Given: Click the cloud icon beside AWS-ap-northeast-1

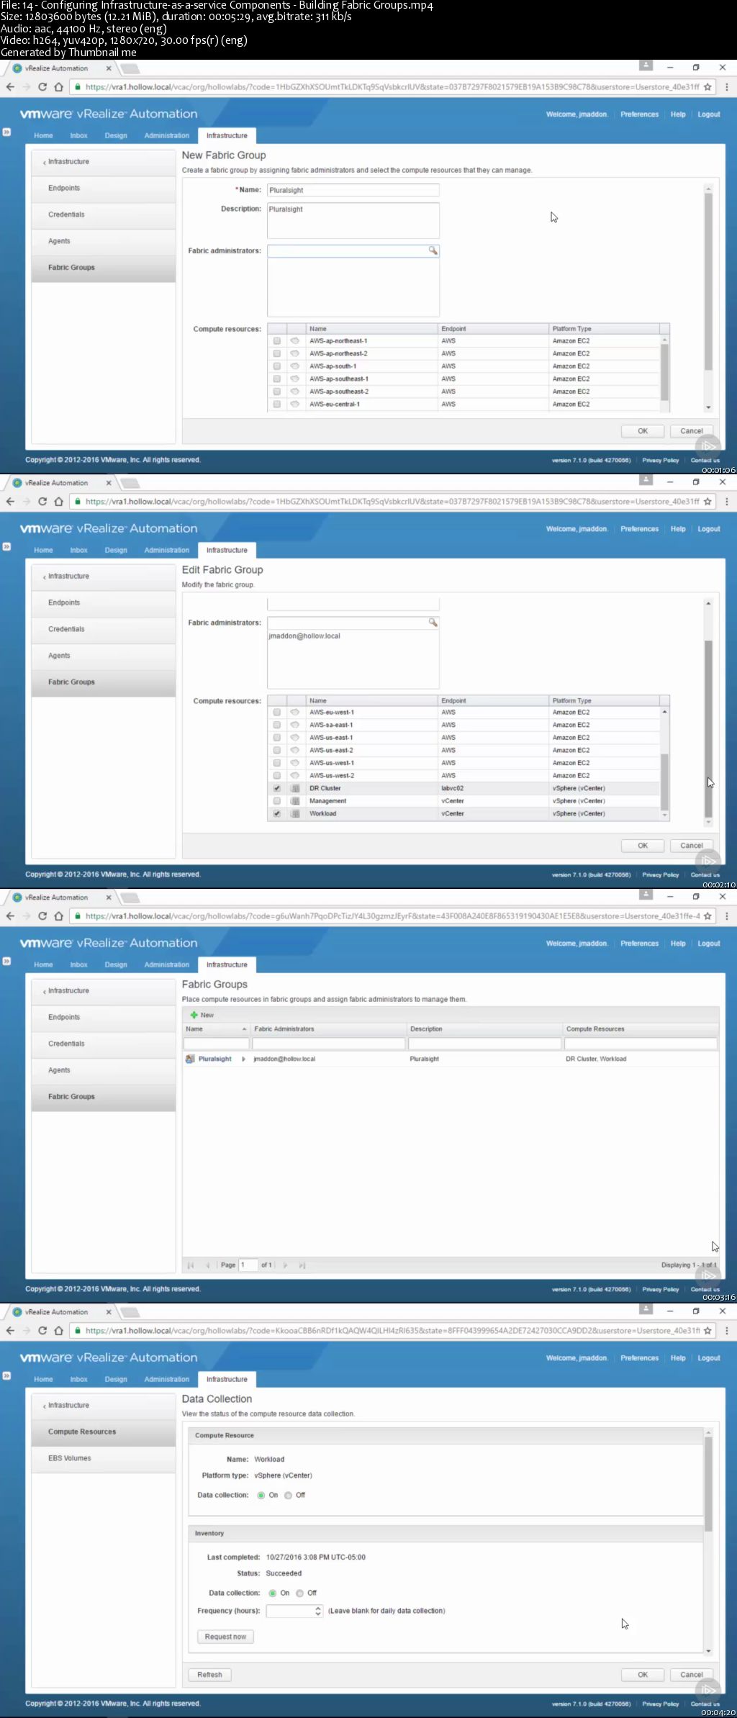Looking at the screenshot, I should [294, 341].
